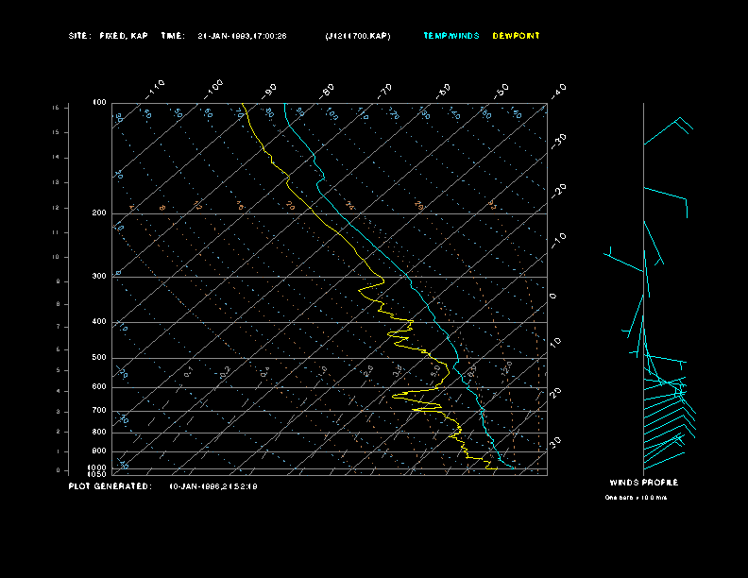This screenshot has width=748, height=578.
Task: Click the 'SITE:' header label
Action: (x=78, y=36)
